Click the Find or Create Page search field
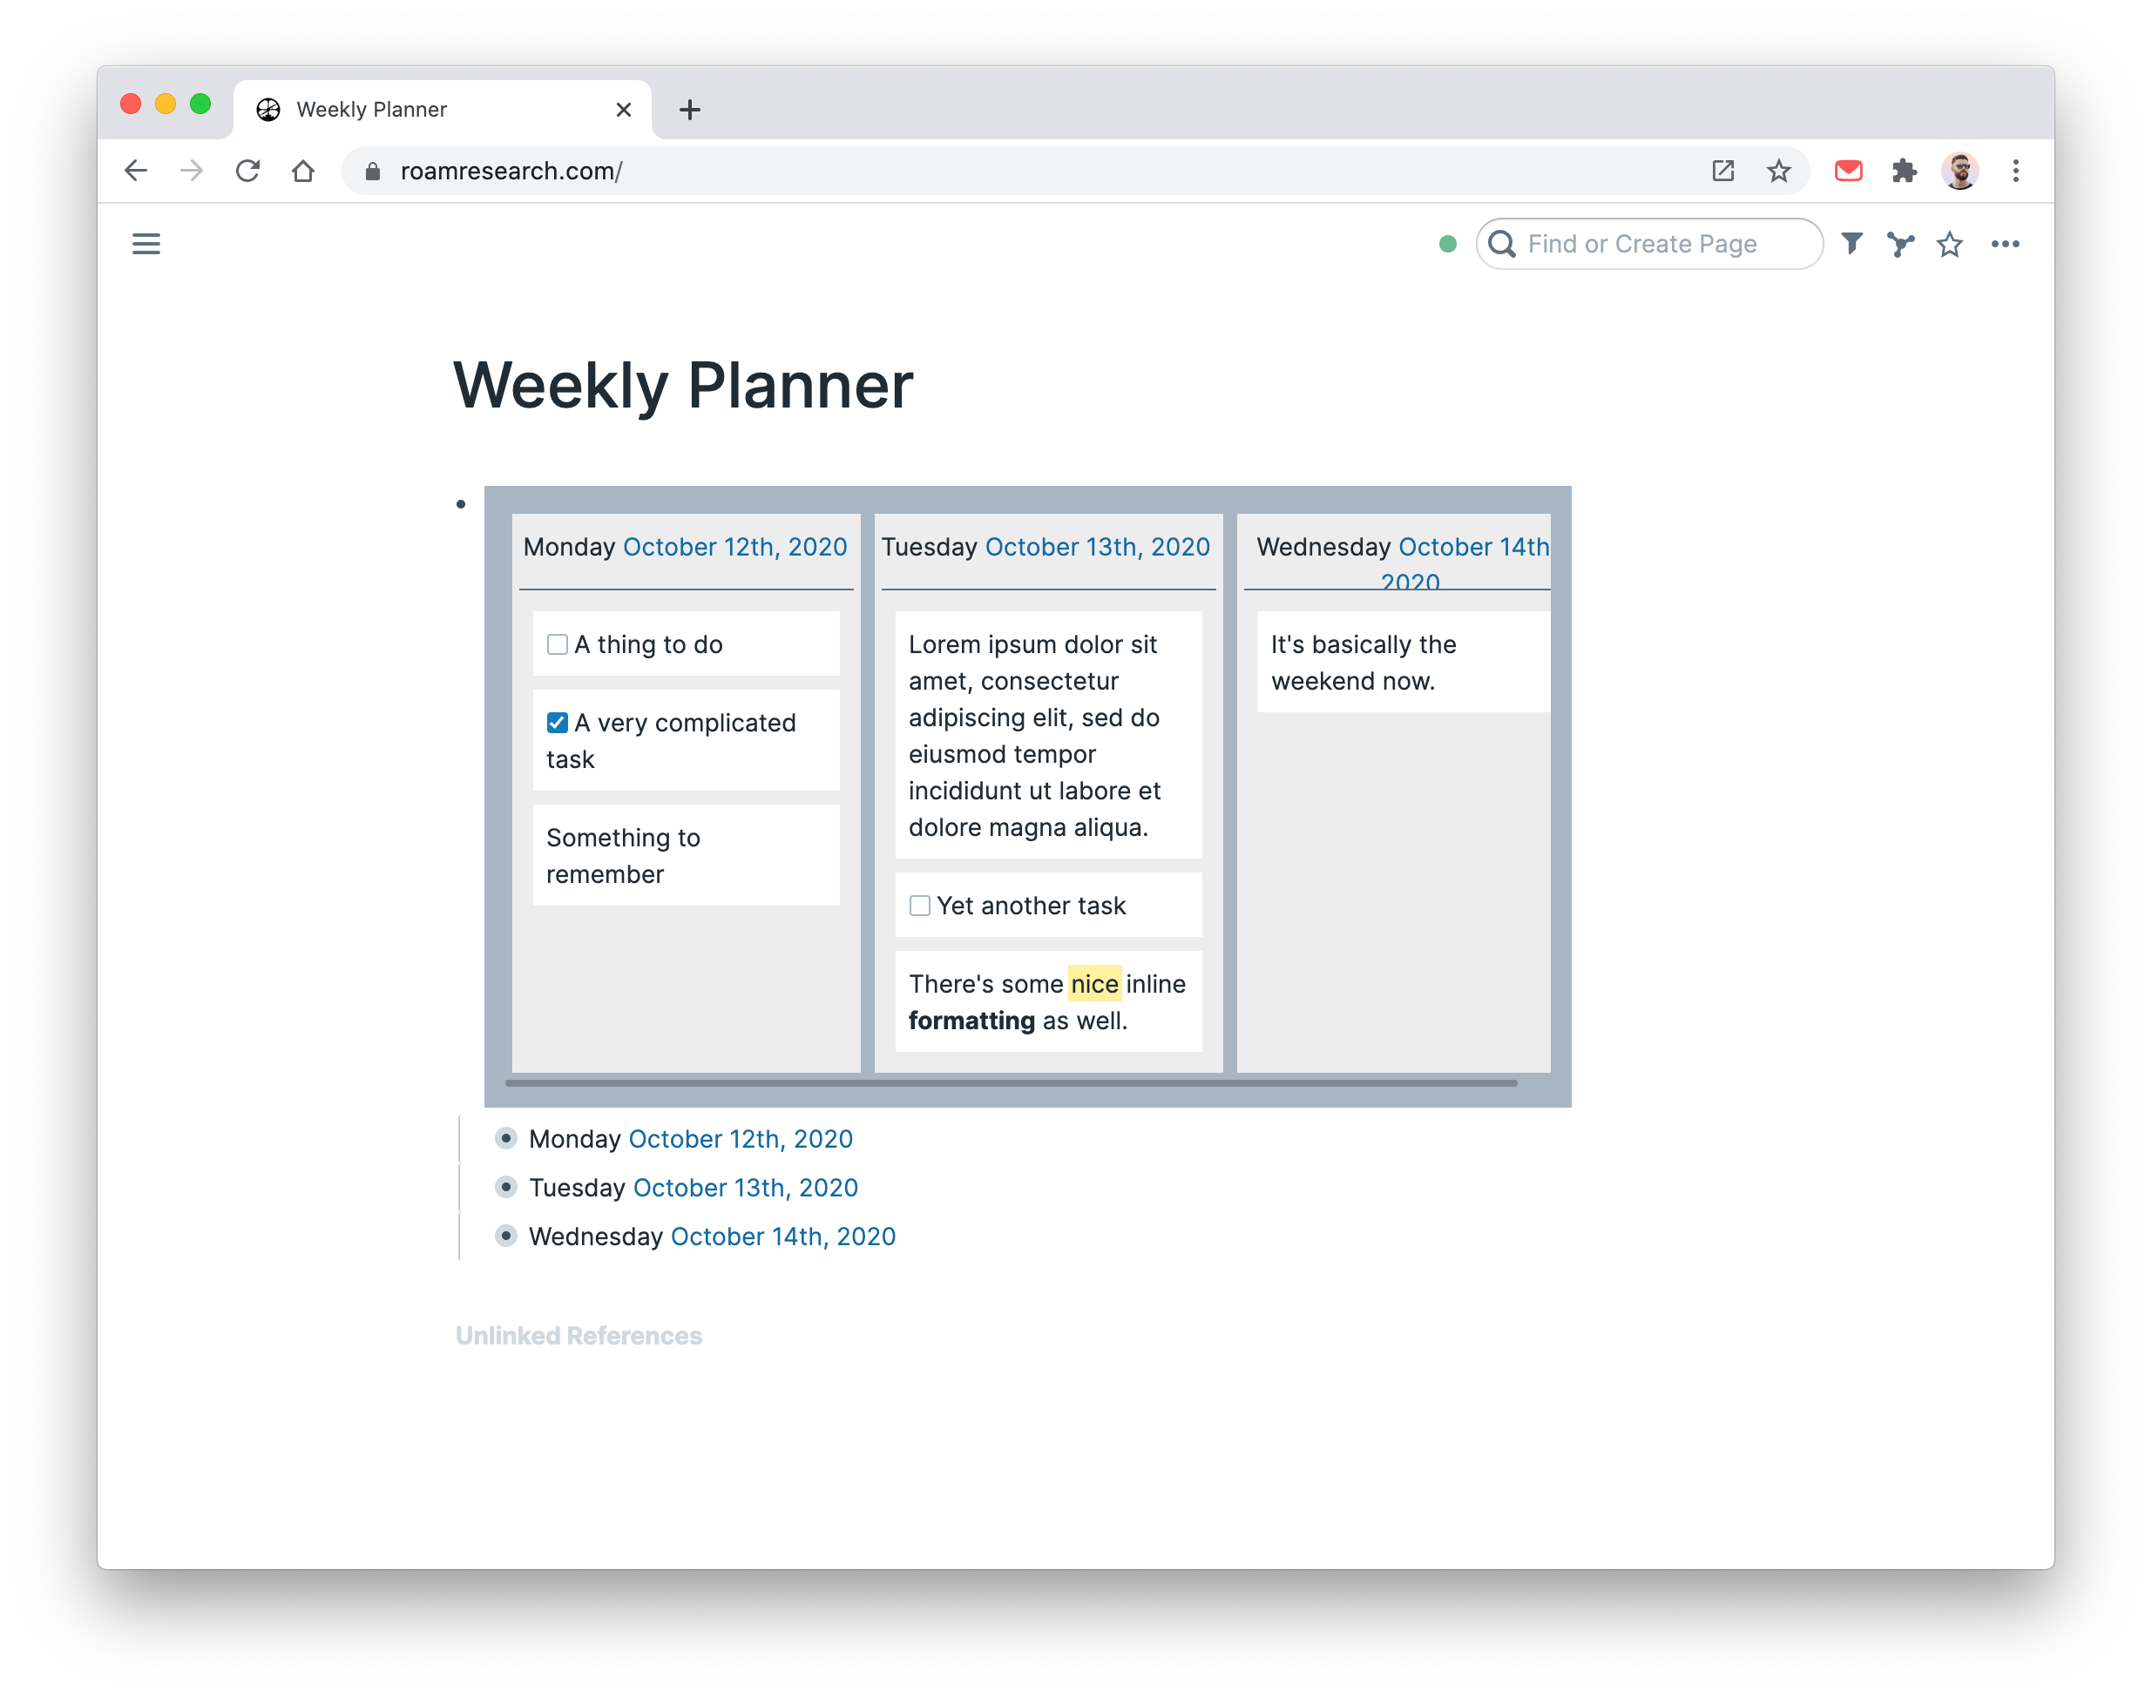 1648,243
